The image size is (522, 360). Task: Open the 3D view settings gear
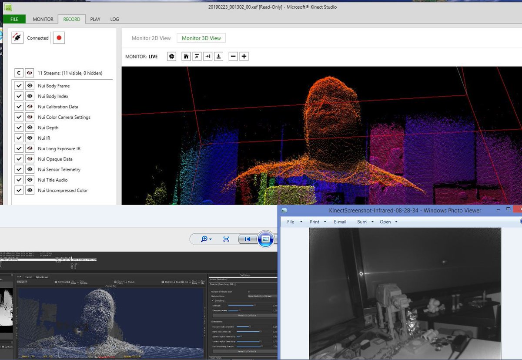(172, 57)
